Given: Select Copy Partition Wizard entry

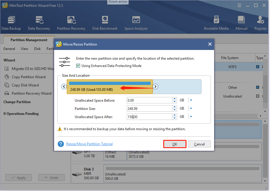Looking at the screenshot, I should click(29, 77).
